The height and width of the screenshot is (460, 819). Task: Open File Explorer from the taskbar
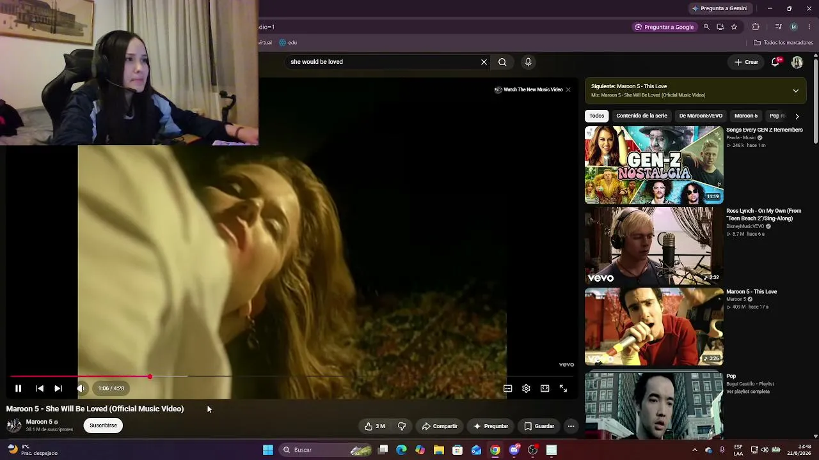438,450
